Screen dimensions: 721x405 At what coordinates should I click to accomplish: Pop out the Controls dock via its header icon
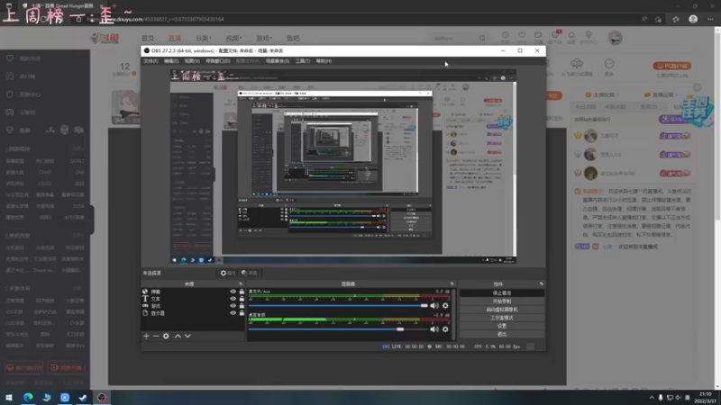click(x=542, y=283)
